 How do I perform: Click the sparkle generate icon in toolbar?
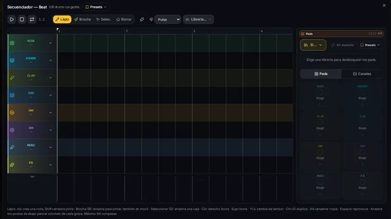pyautogui.click(x=142, y=20)
